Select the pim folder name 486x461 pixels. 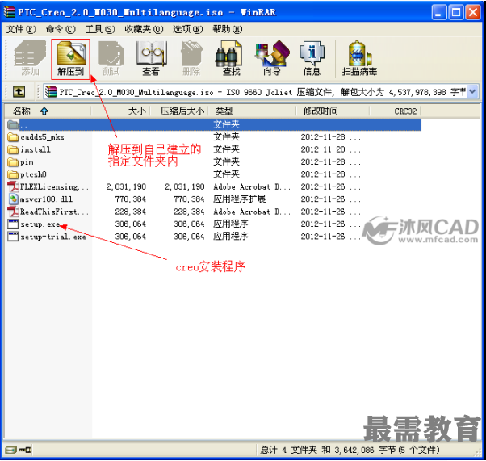pos(27,162)
